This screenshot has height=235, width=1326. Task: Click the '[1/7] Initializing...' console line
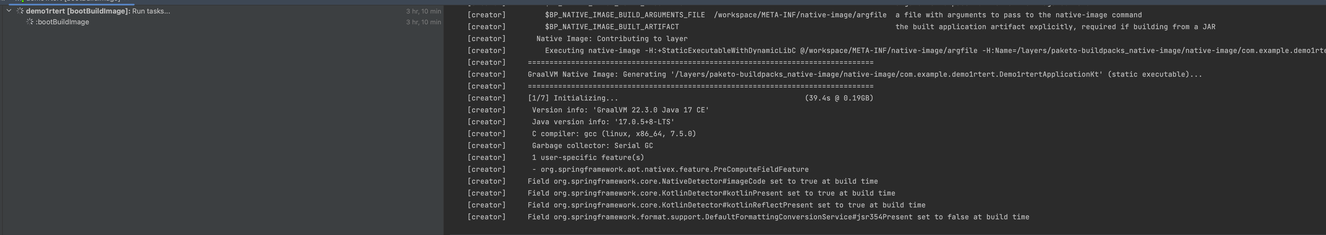(572, 98)
